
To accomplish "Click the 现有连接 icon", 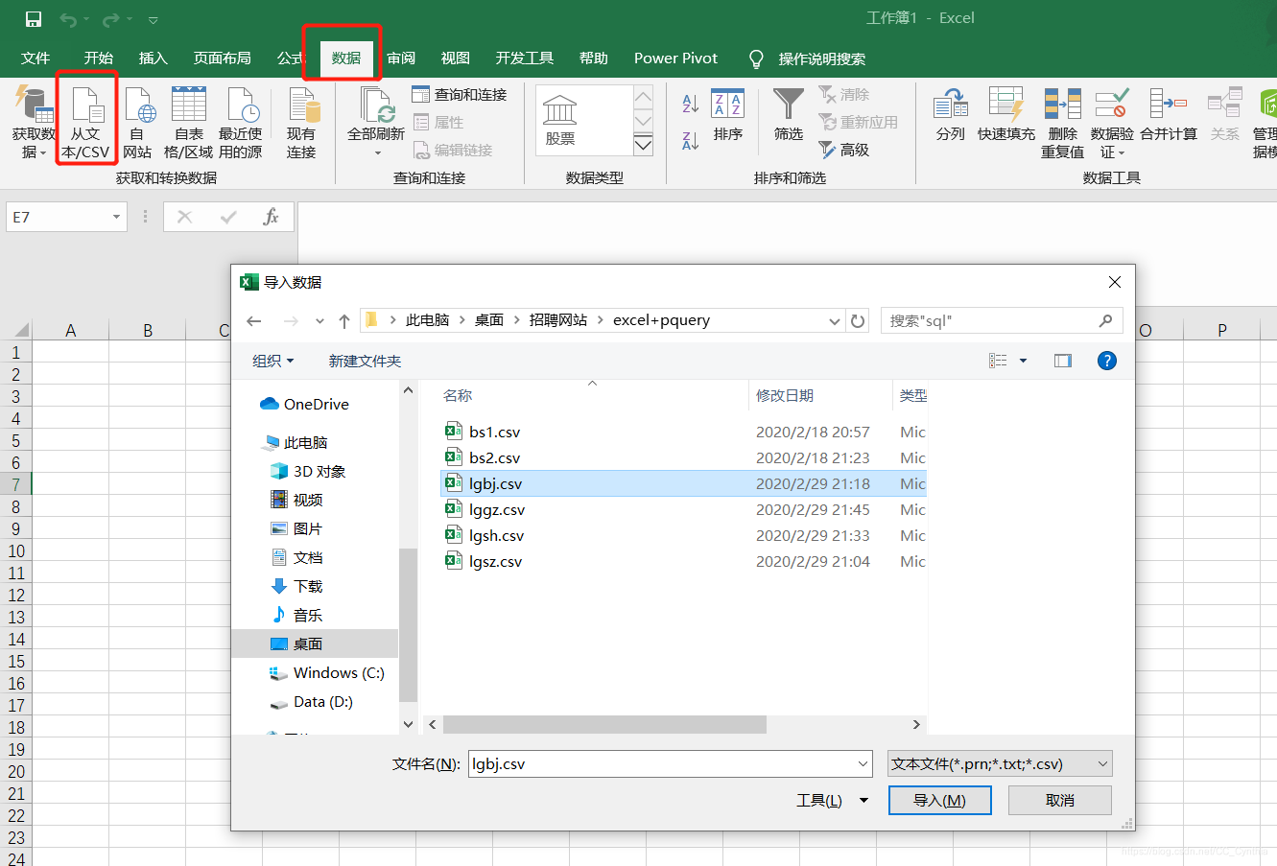I will tap(301, 124).
